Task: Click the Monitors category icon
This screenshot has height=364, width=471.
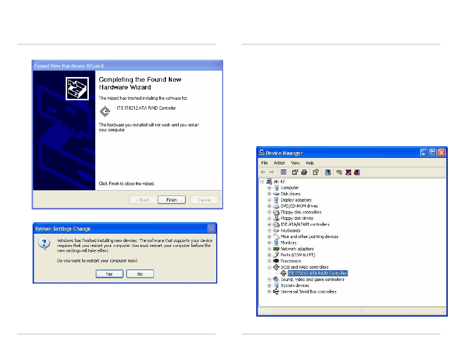Action: click(276, 243)
